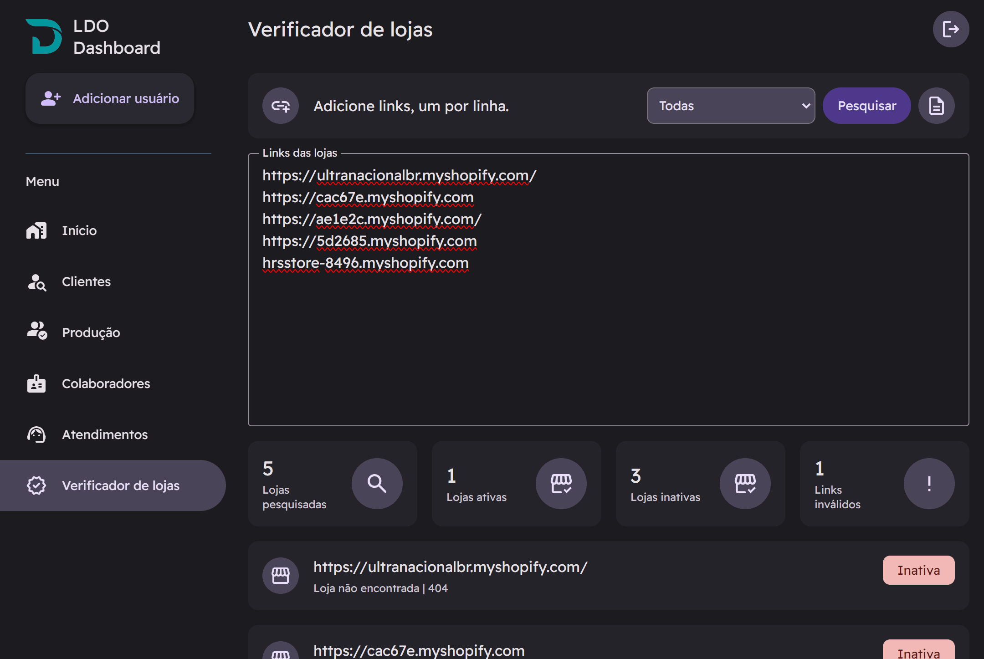Click the document export icon button
Viewport: 984px width, 659px height.
click(x=936, y=106)
